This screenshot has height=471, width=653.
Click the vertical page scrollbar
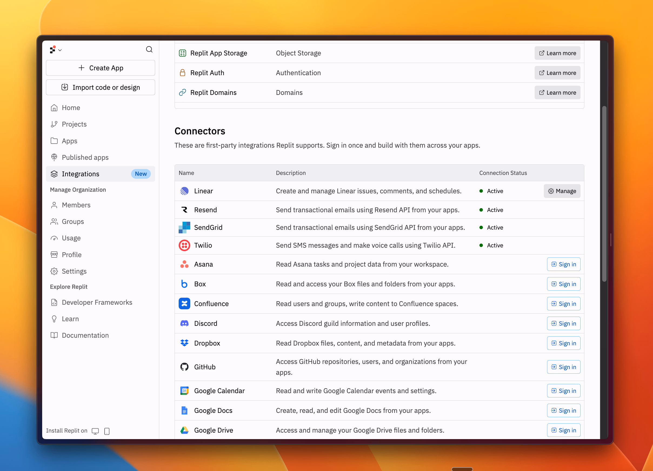(604, 194)
